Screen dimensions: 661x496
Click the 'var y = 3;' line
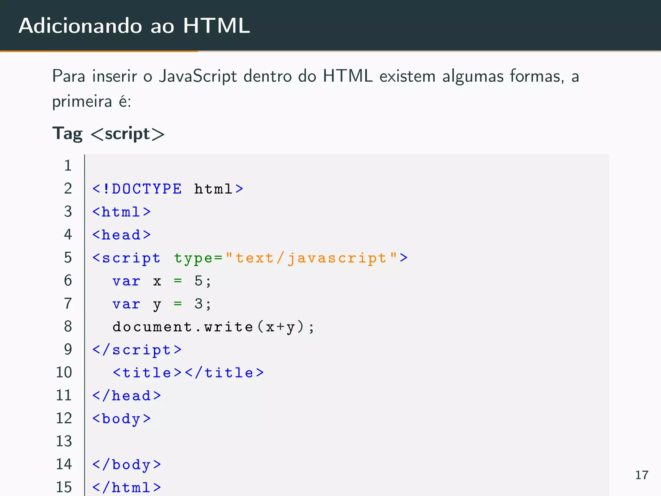click(162, 304)
